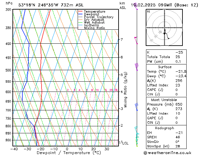The height and width of the screenshot is (155, 201).
Task: Click the 'EH' value '-21'
Action: pyautogui.click(x=179, y=133)
